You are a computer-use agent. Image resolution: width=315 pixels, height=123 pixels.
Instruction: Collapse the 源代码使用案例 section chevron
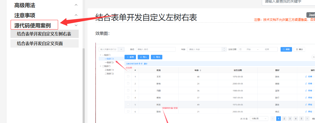(76, 25)
